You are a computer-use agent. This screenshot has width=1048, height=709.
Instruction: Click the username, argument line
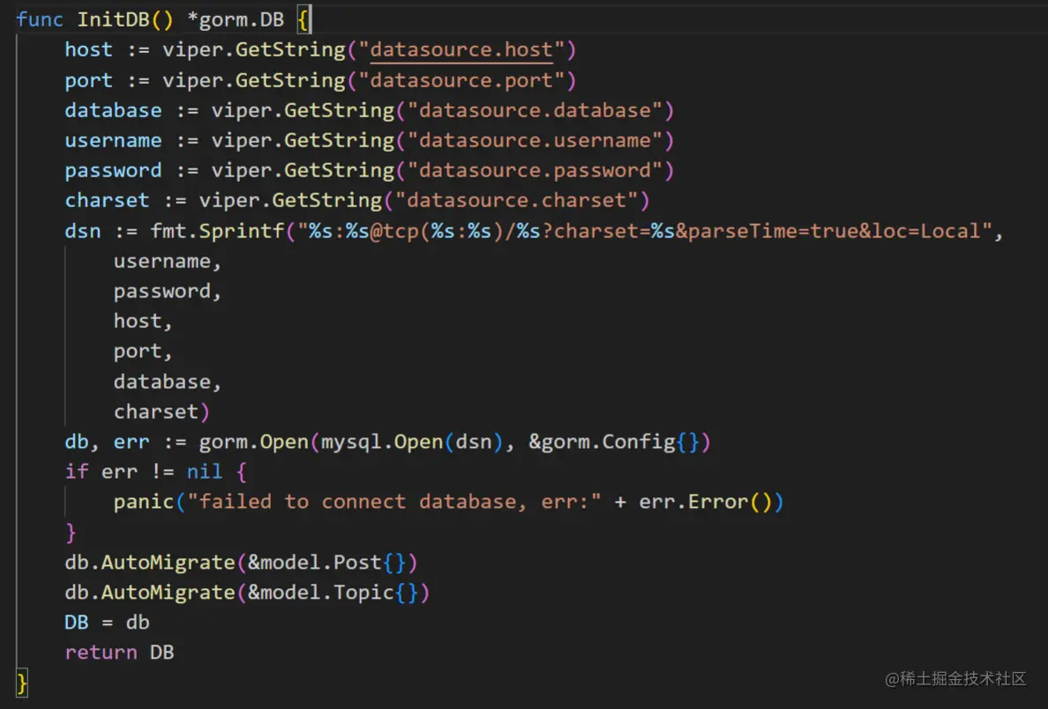tap(167, 261)
